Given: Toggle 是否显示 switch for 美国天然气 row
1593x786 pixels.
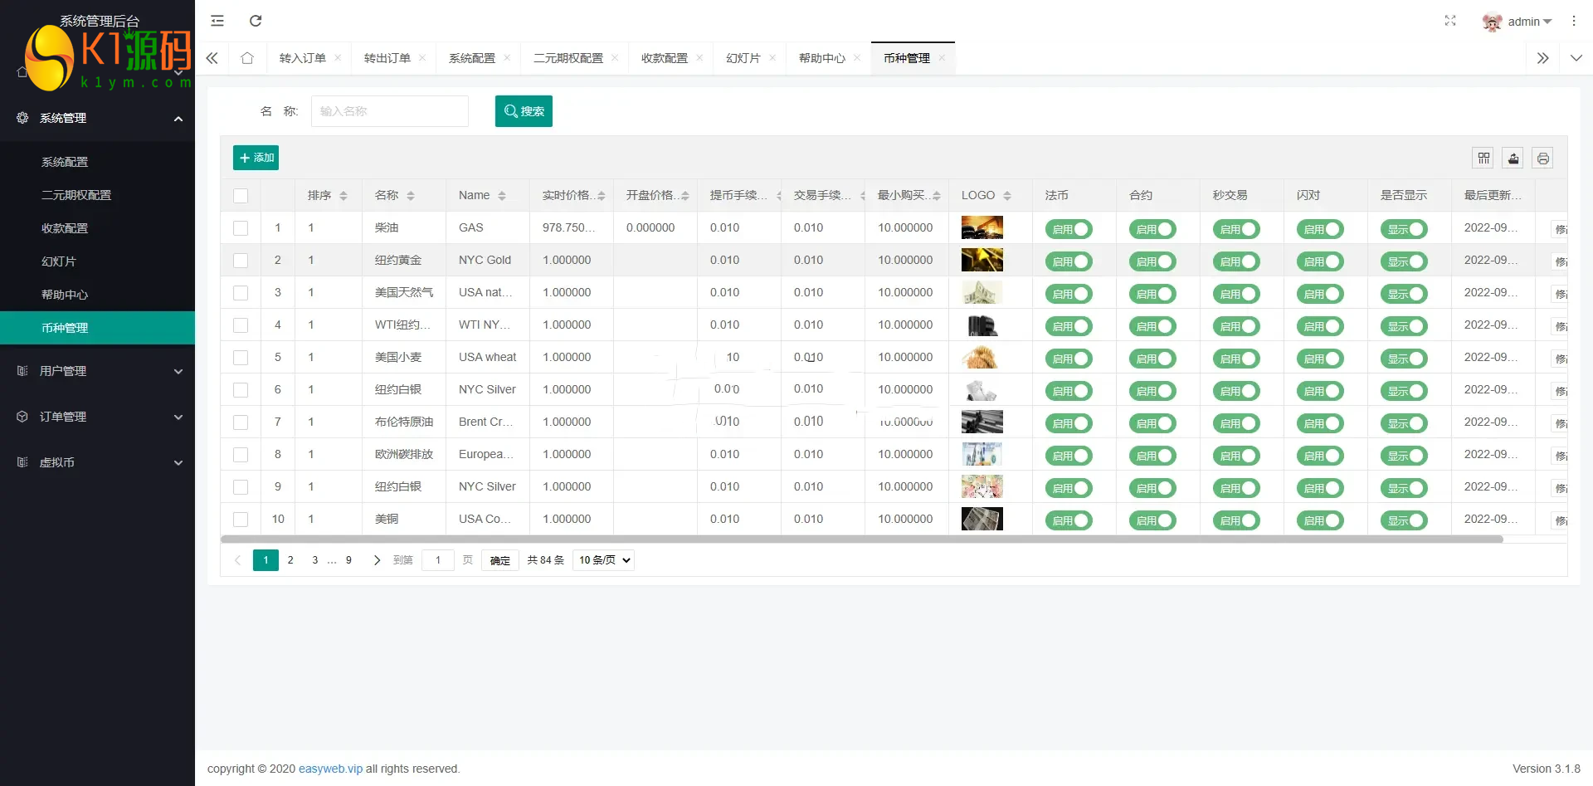Looking at the screenshot, I should pos(1404,294).
